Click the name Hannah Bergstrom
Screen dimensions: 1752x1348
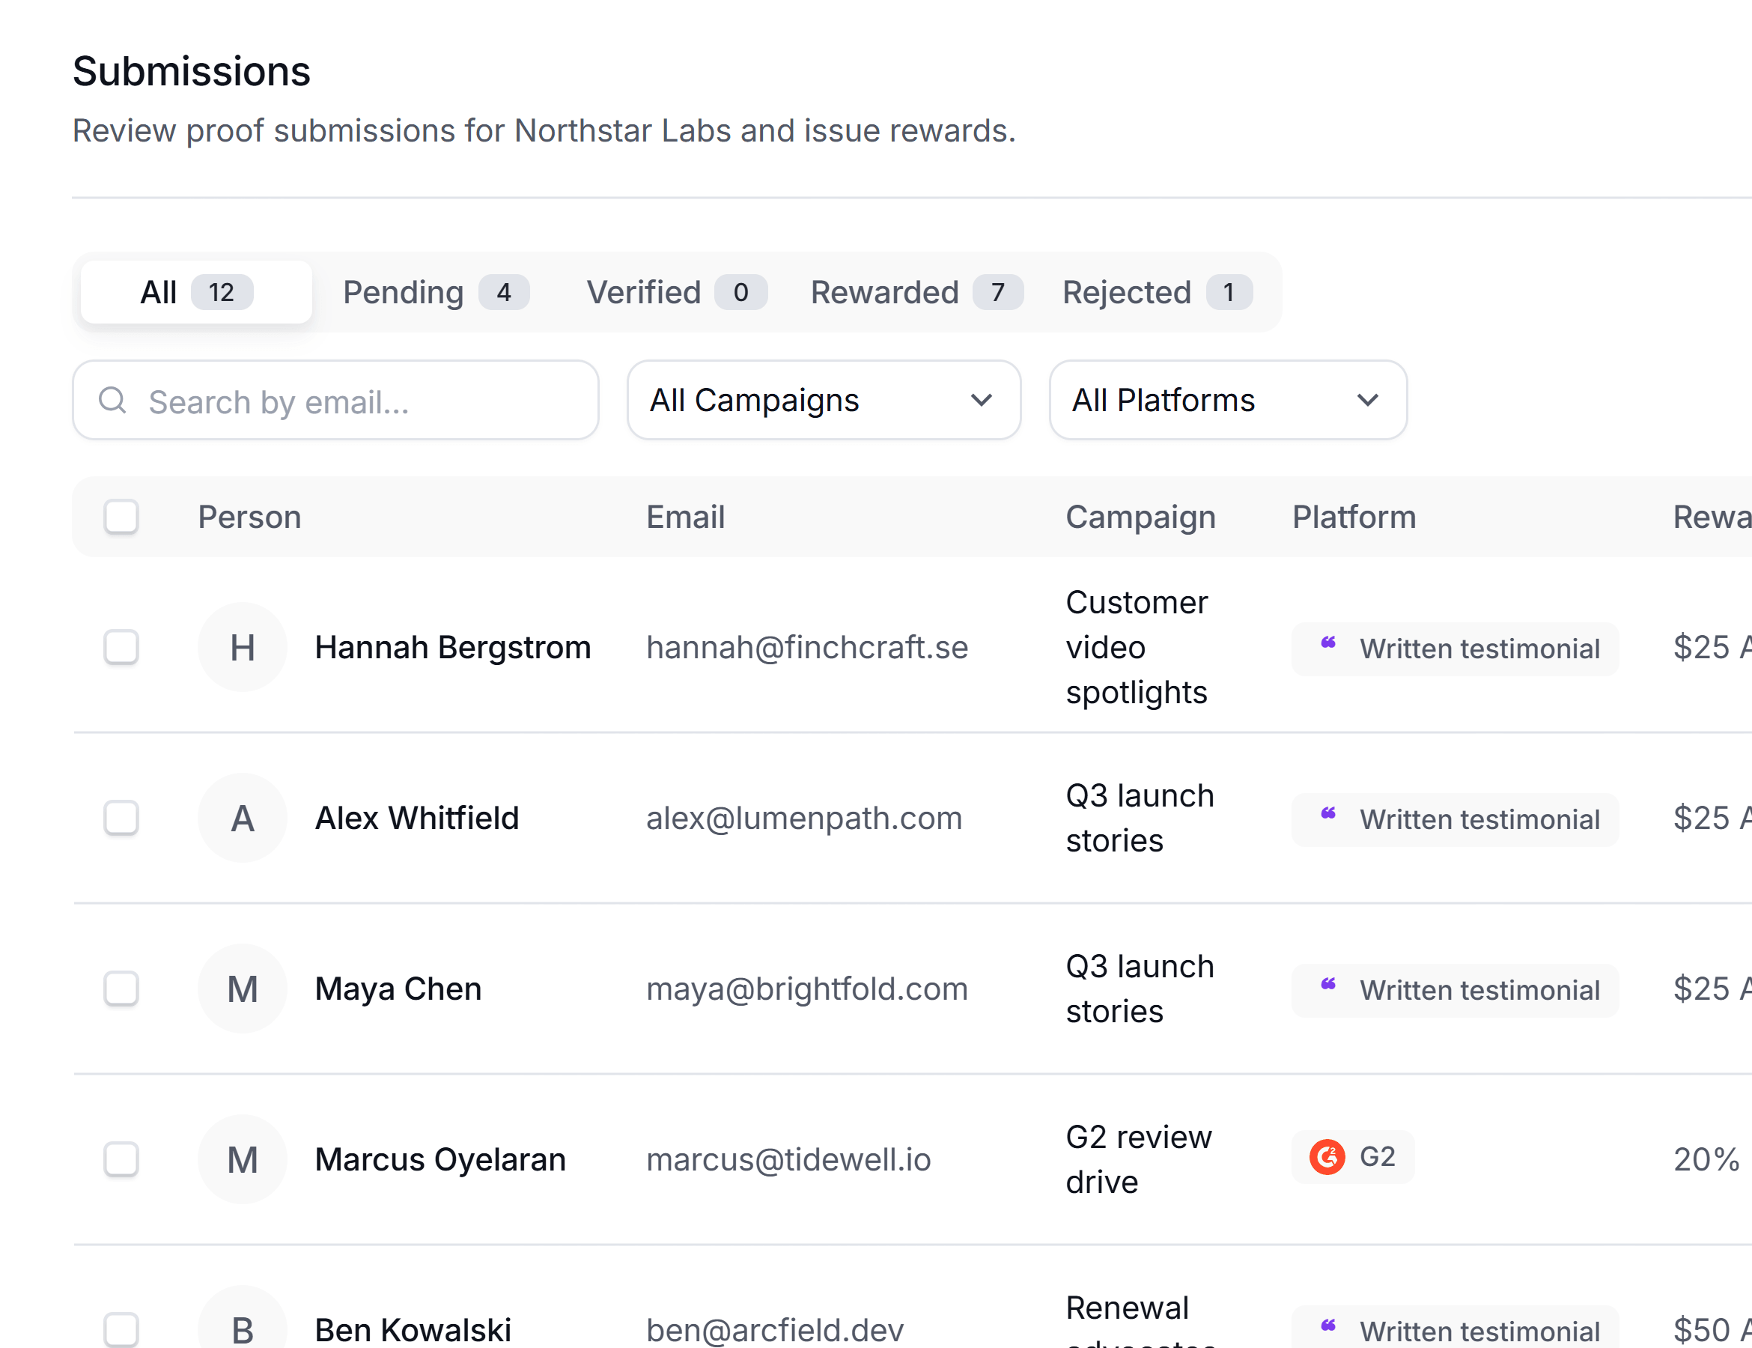pyautogui.click(x=453, y=648)
